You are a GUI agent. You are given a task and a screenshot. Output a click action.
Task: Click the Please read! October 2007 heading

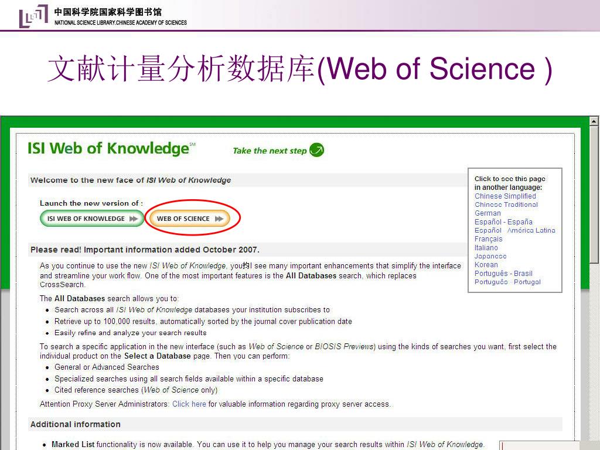click(145, 250)
